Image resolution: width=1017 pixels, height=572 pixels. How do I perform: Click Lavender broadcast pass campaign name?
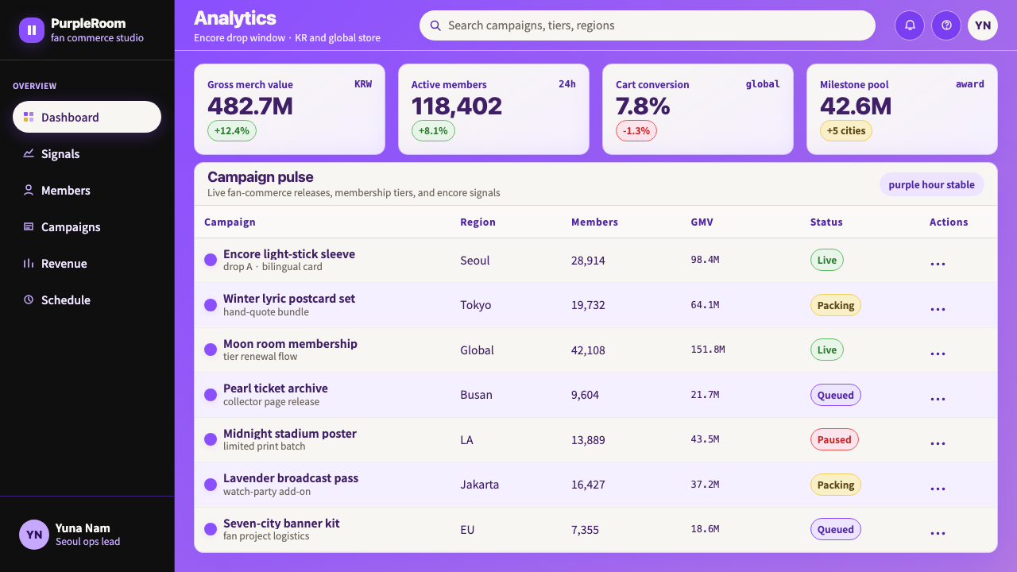coord(291,478)
